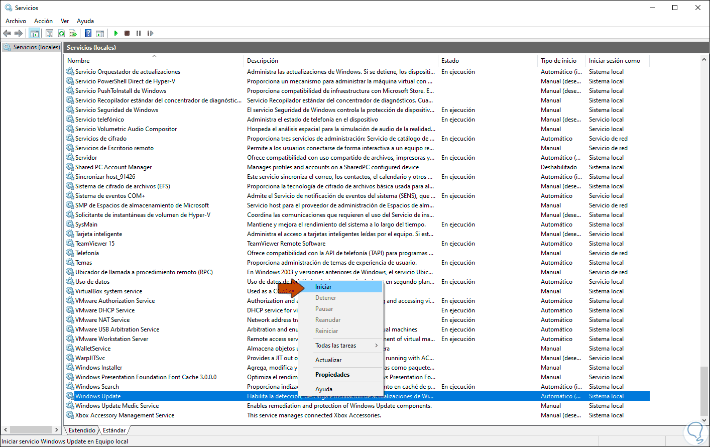Select the Shared PC Account Manager name
Image resolution: width=710 pixels, height=447 pixels.
click(x=113, y=167)
